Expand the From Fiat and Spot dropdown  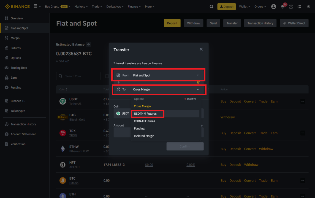[159, 75]
